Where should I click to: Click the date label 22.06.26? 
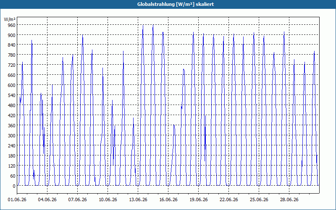(228, 200)
